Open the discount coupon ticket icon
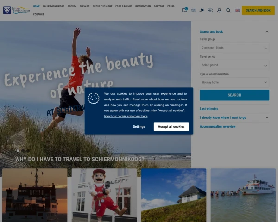Screen dimensions: 278x222 click(210, 10)
